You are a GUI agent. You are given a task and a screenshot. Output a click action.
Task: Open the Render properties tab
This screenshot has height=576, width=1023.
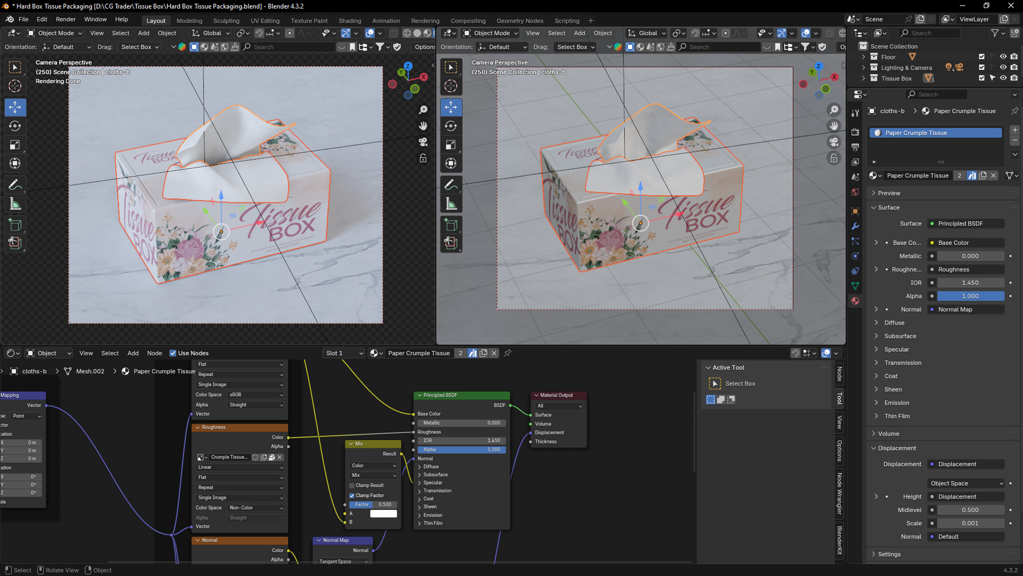[855, 132]
